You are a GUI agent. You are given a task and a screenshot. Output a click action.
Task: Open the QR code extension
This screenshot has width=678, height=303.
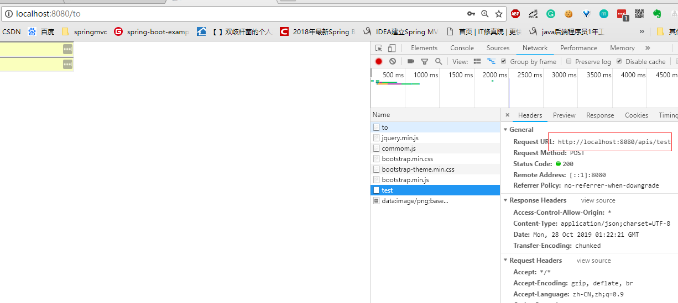pos(639,14)
